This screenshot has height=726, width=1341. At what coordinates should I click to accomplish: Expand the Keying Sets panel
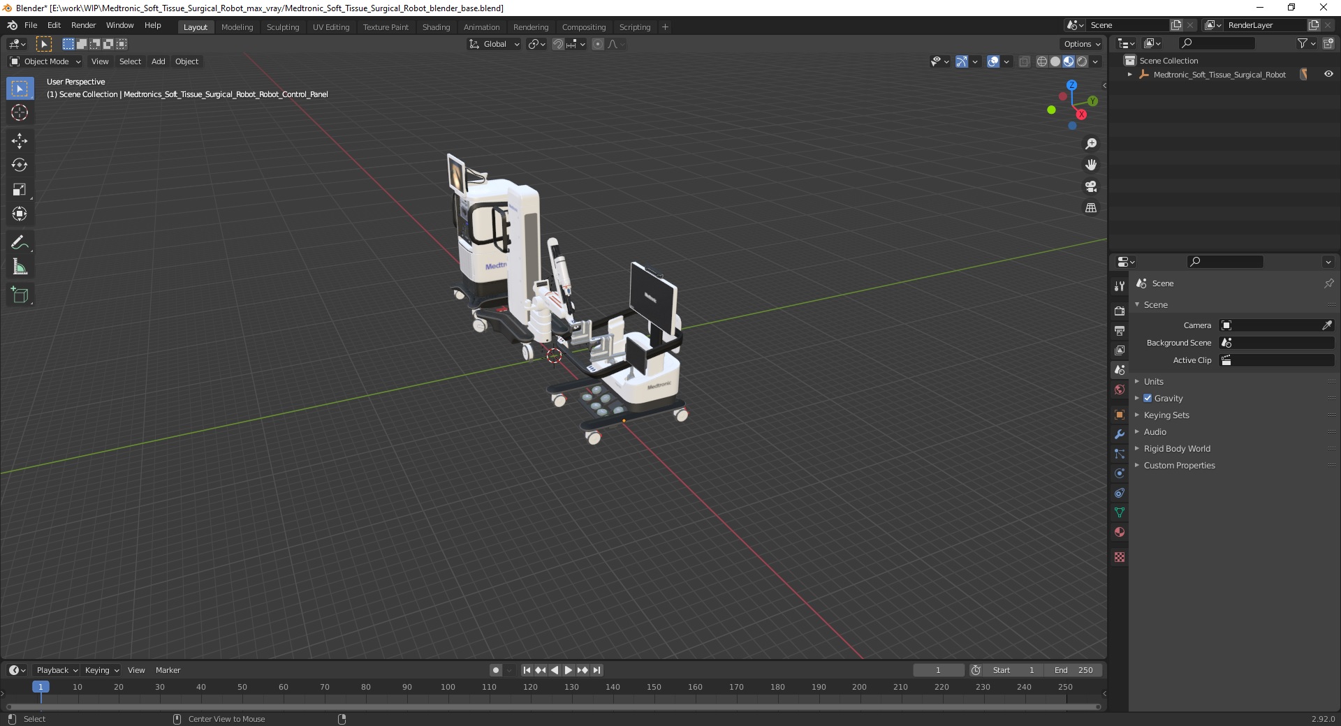1166,415
